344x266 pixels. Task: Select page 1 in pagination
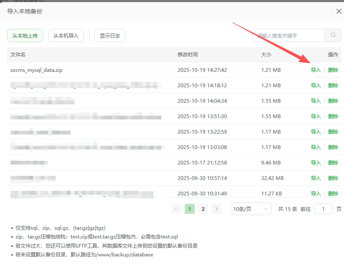[x=190, y=209]
